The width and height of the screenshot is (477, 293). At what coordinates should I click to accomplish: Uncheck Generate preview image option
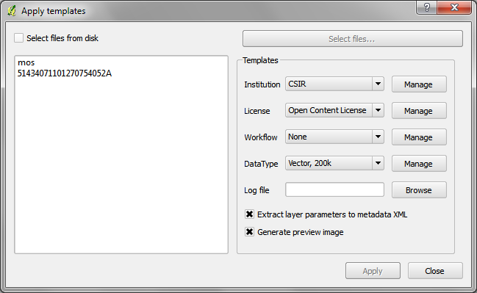coord(249,232)
